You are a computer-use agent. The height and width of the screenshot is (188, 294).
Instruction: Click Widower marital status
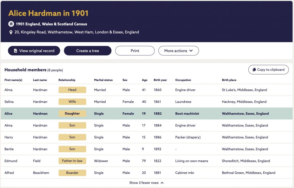click(x=101, y=161)
